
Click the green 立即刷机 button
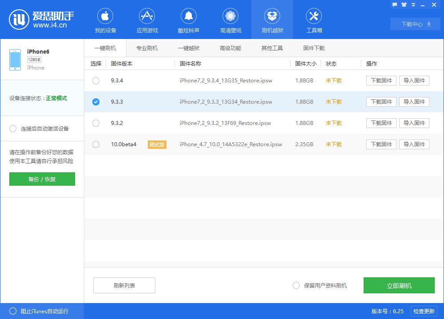[x=399, y=285]
